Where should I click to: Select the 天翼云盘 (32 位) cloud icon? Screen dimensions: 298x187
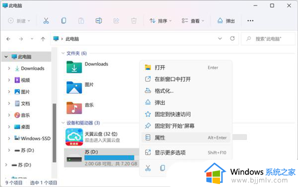[74, 137]
